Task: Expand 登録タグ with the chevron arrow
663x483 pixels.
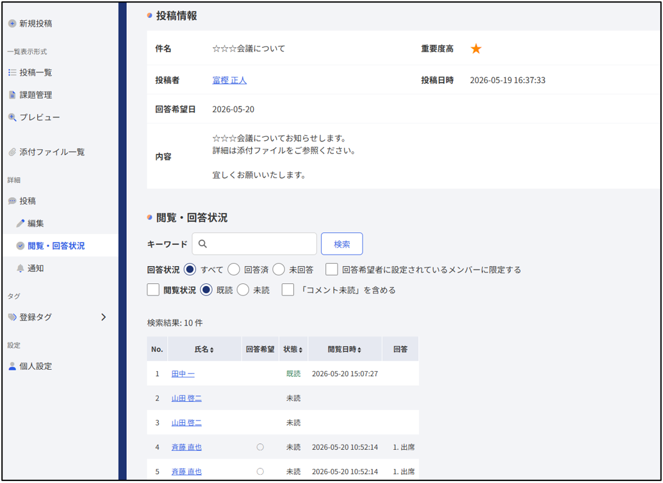Action: click(104, 317)
